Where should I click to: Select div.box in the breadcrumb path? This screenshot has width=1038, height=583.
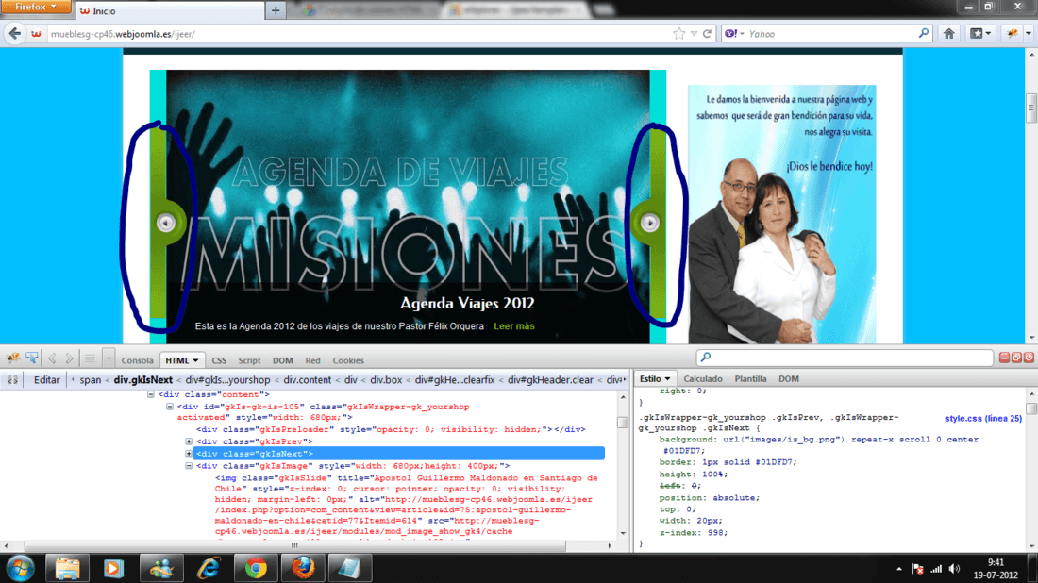point(386,380)
